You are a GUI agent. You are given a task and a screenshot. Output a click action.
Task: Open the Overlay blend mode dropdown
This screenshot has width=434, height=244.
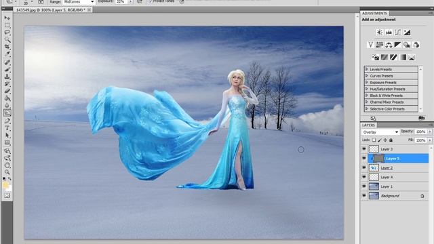pyautogui.click(x=380, y=132)
